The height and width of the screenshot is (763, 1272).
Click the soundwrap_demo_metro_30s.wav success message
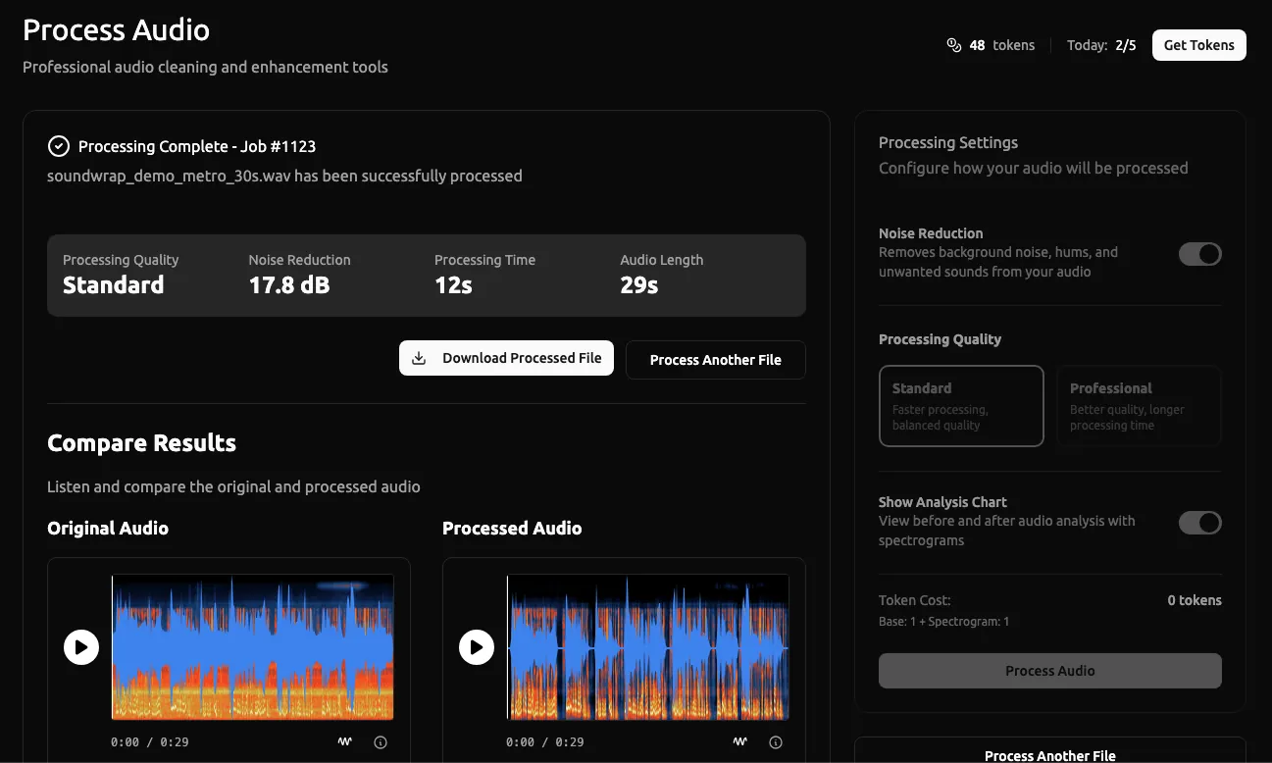pos(284,177)
